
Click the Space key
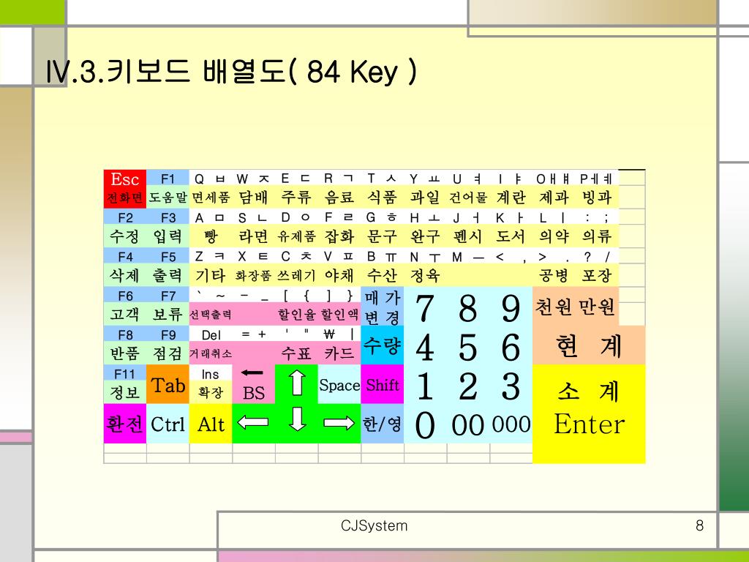click(339, 385)
